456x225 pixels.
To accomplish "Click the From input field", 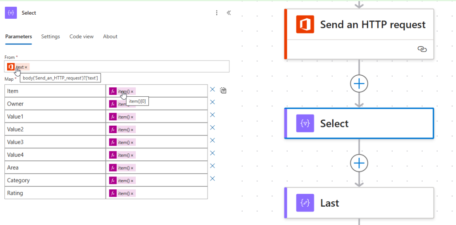I will (117, 66).
